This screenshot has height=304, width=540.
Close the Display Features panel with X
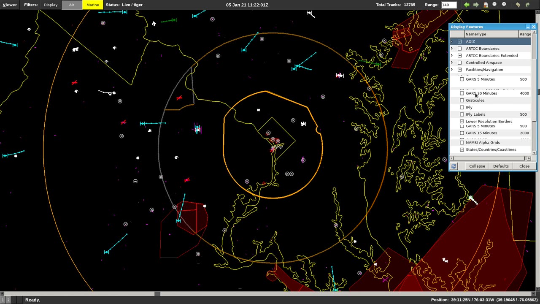[533, 27]
